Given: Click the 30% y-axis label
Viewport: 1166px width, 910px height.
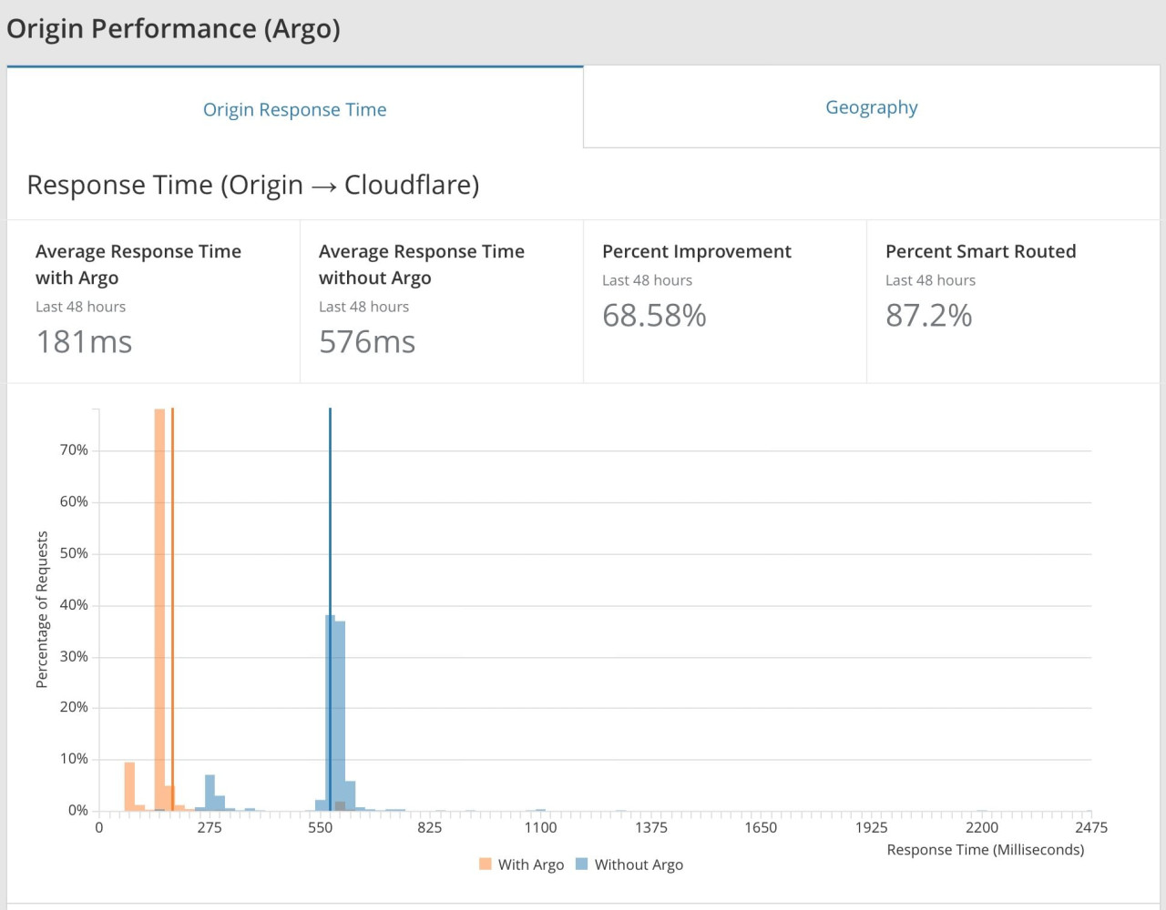Looking at the screenshot, I should coord(74,656).
